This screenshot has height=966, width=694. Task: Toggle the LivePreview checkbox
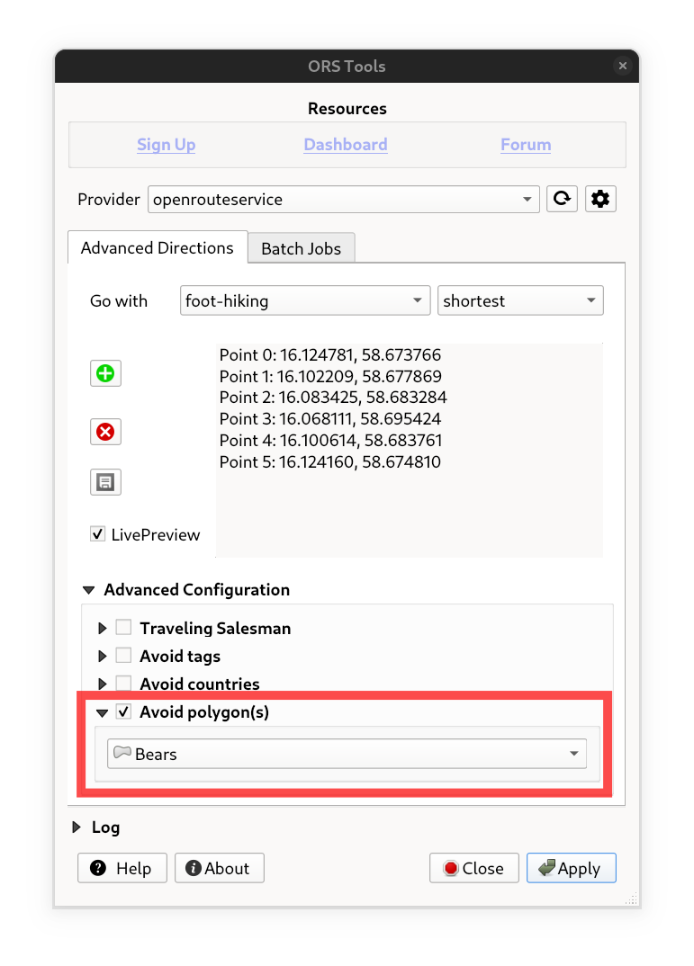point(98,534)
